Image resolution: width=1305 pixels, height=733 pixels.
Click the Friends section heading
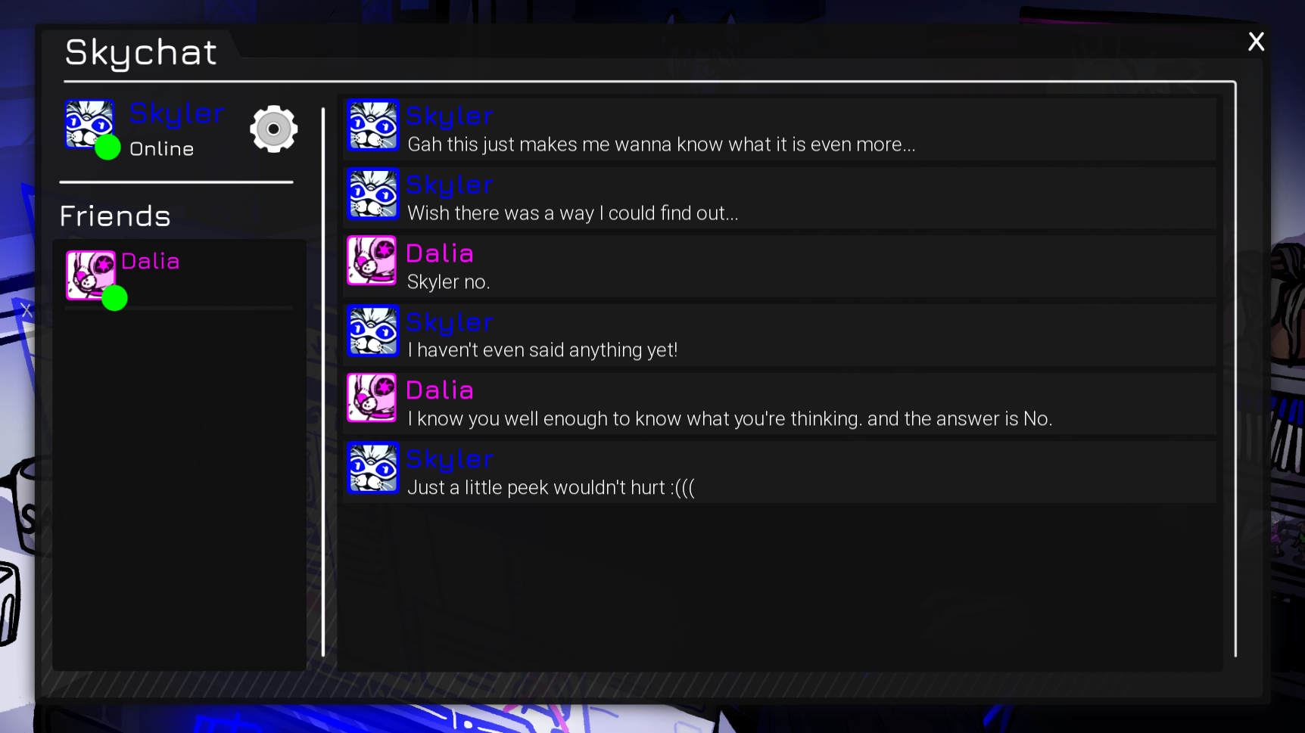click(115, 216)
